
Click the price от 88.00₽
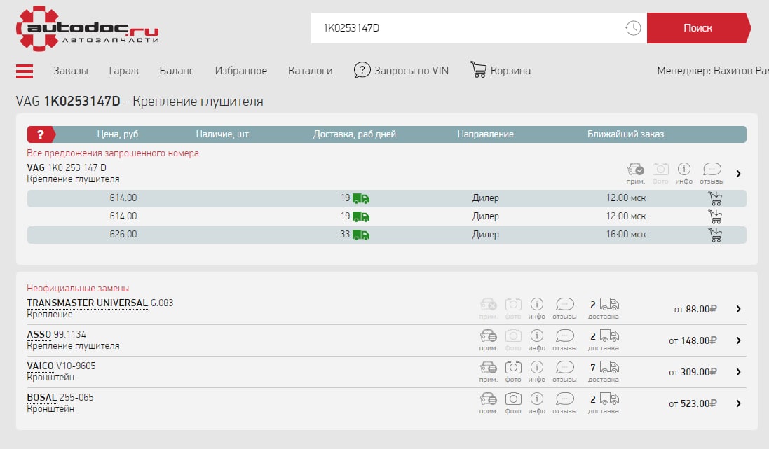695,310
